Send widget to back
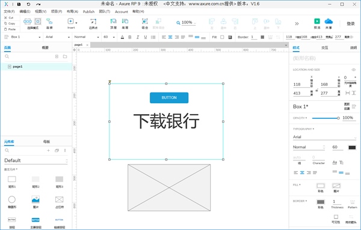Screen dimensions: 361x230 point(125,22)
